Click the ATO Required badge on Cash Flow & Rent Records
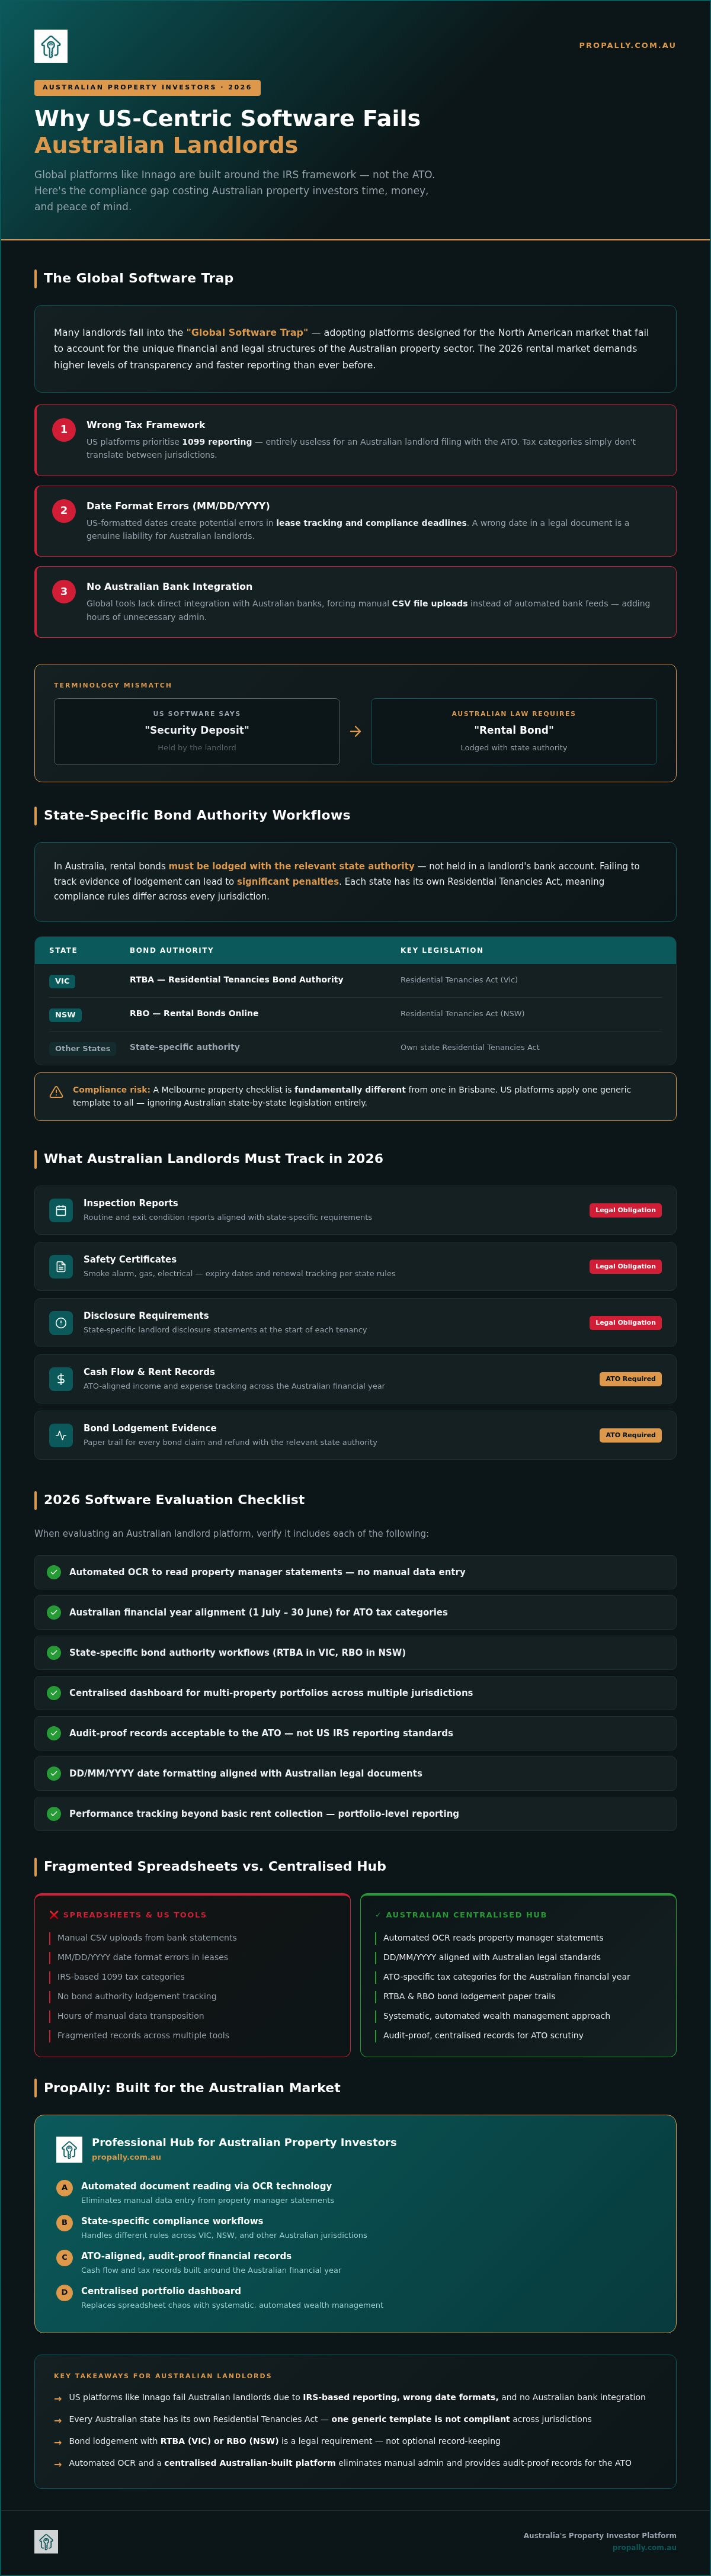The image size is (711, 2576). (630, 1379)
